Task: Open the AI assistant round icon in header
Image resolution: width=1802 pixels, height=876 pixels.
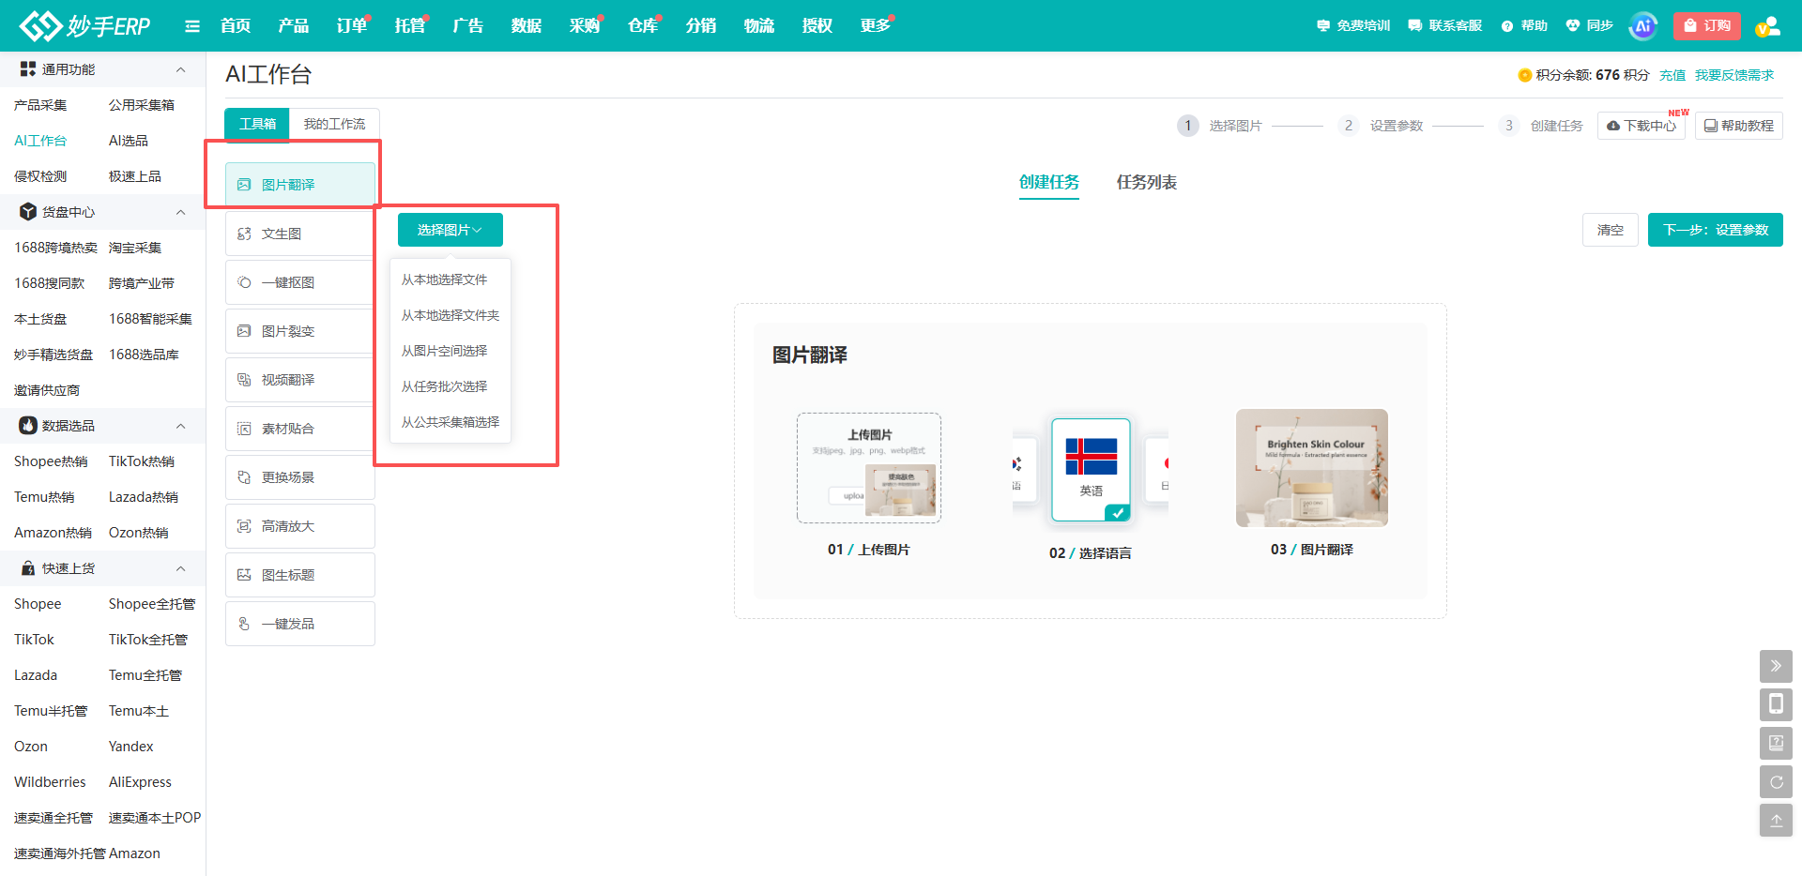Action: [x=1642, y=26]
